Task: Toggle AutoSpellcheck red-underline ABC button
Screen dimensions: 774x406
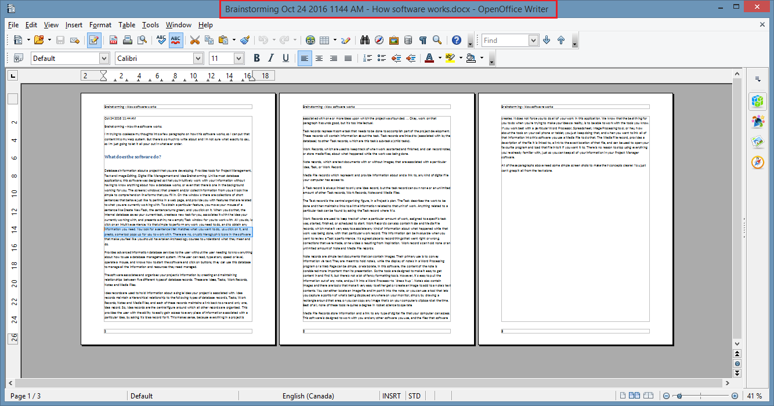Action: click(x=176, y=41)
